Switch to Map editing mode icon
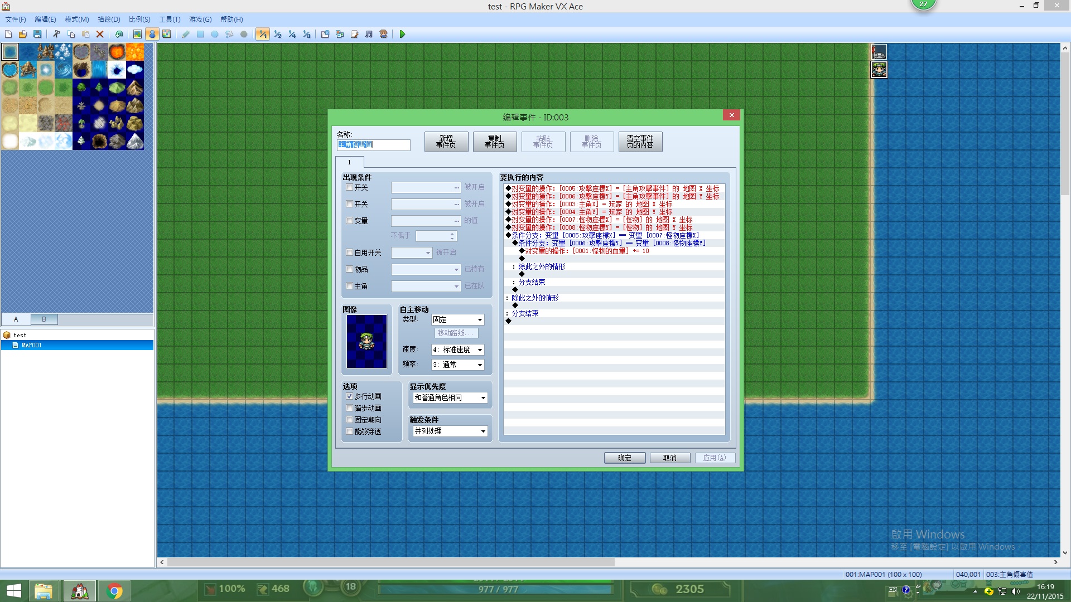This screenshot has width=1071, height=602. (x=138, y=35)
